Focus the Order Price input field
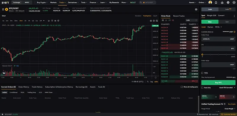Image resolution: width=237 pixels, height=116 pixels. tap(218, 39)
